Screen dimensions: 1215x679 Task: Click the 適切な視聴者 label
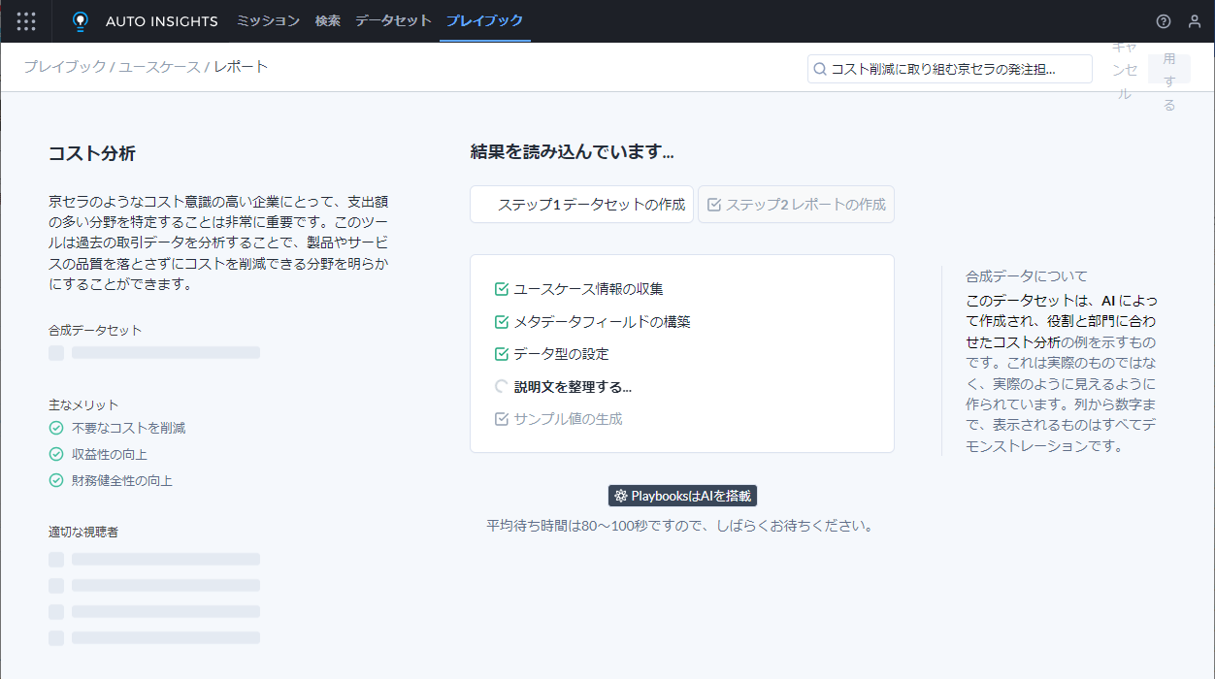pyautogui.click(x=83, y=532)
